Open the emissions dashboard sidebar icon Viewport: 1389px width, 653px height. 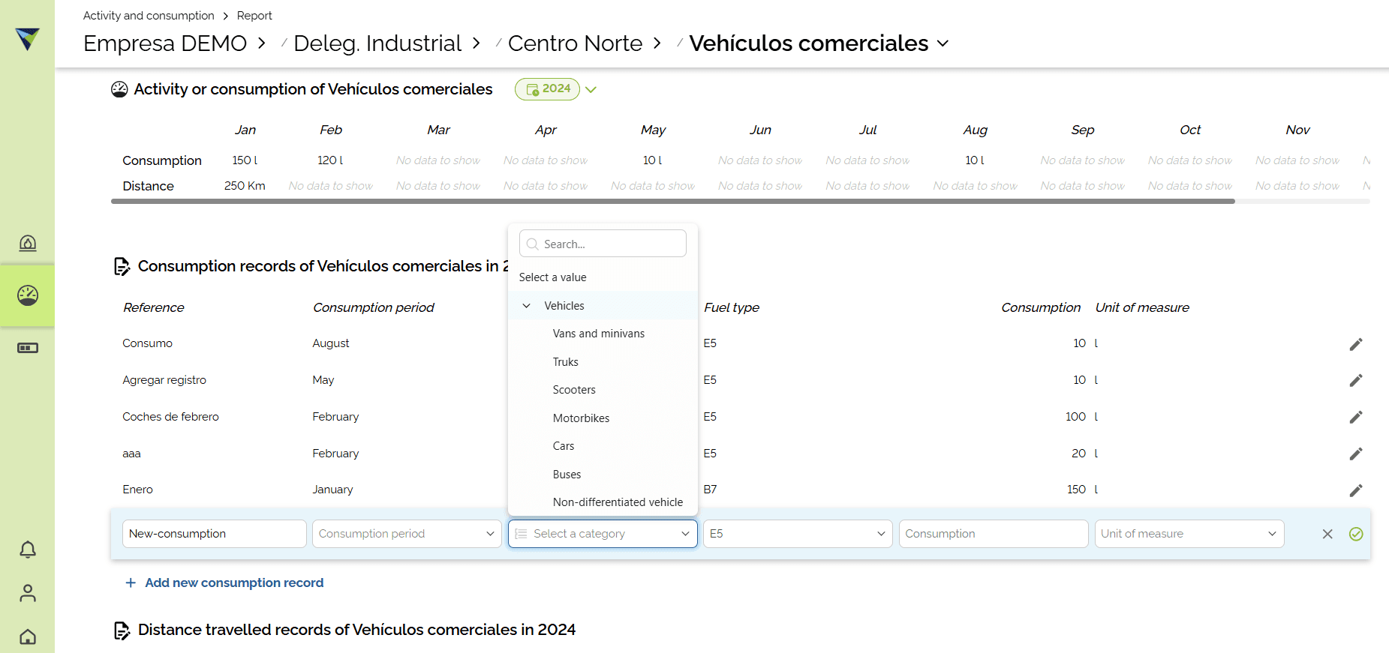click(28, 243)
